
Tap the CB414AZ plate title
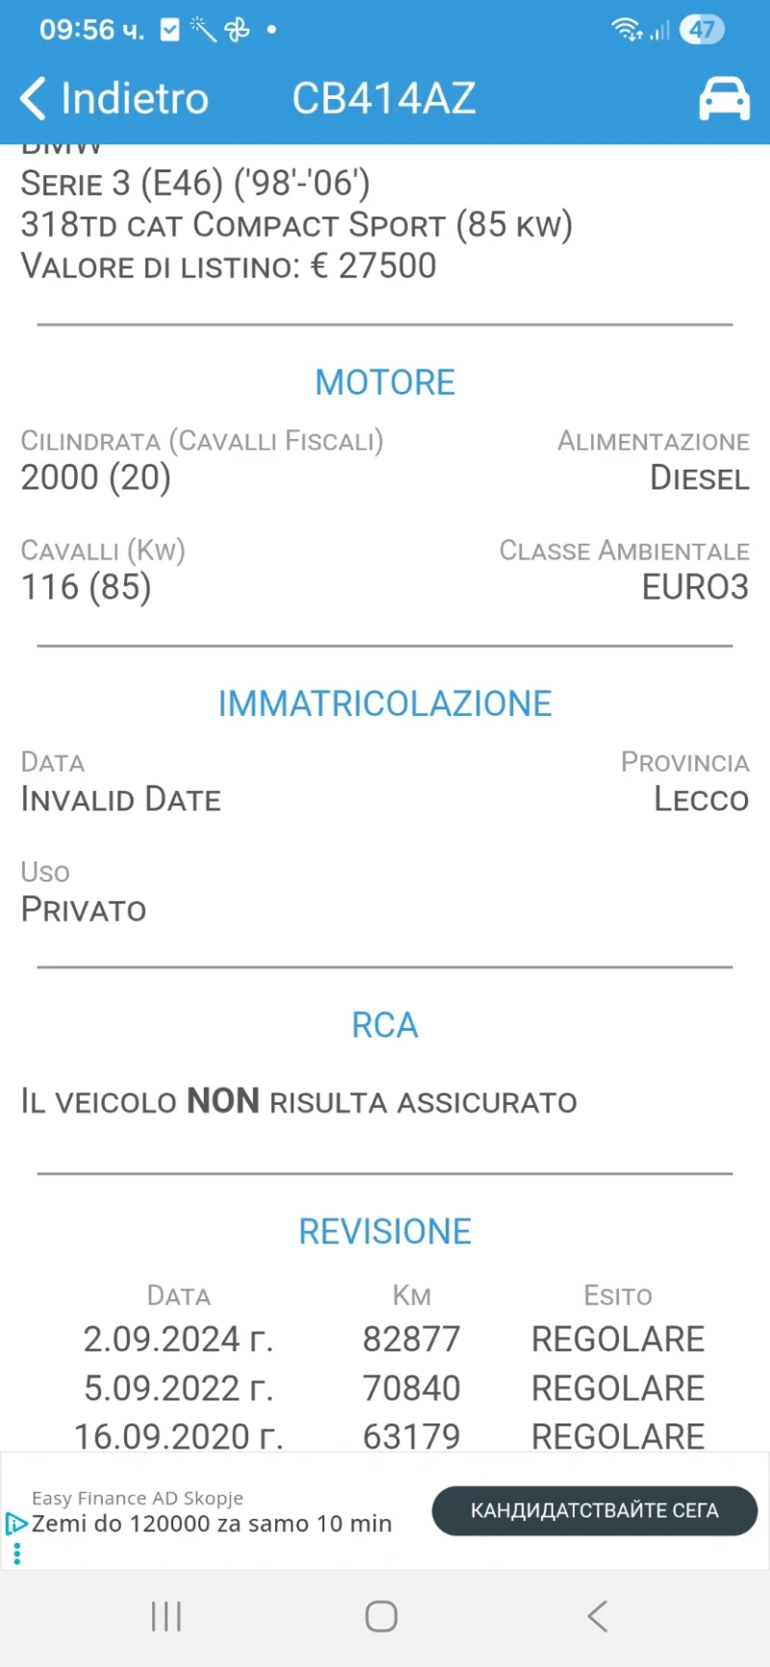(x=384, y=98)
